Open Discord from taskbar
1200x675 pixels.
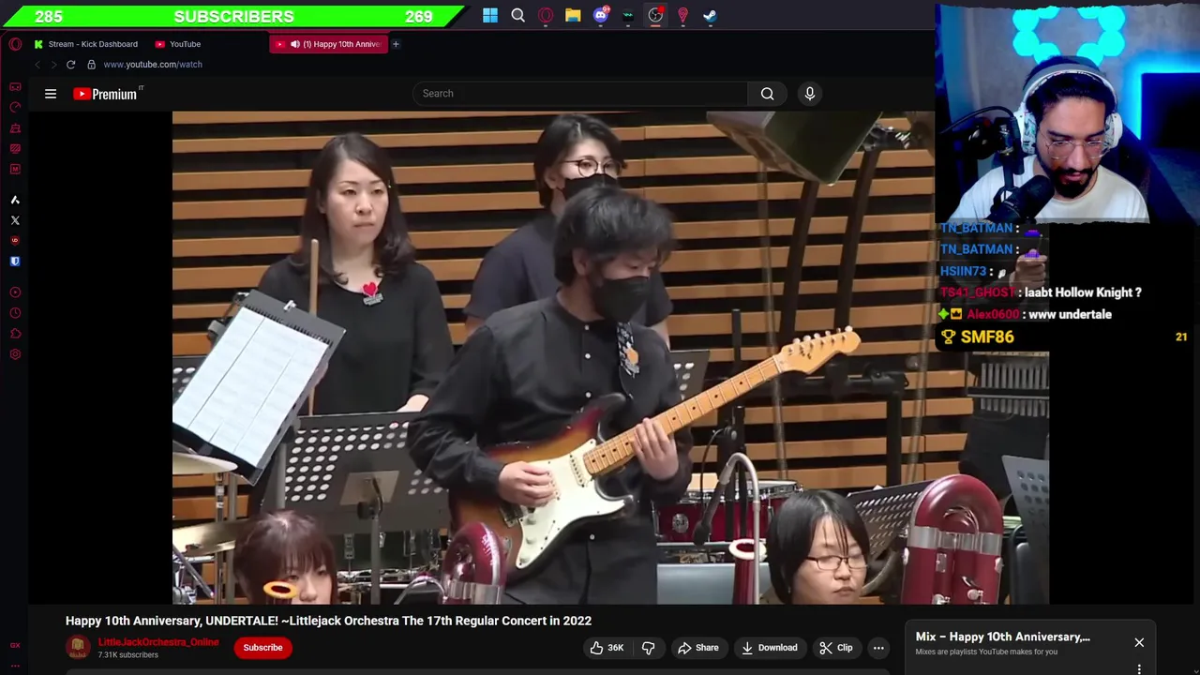click(601, 15)
